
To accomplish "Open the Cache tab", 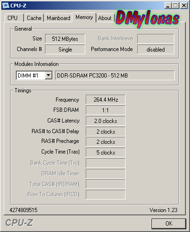I will pyautogui.click(x=34, y=18).
